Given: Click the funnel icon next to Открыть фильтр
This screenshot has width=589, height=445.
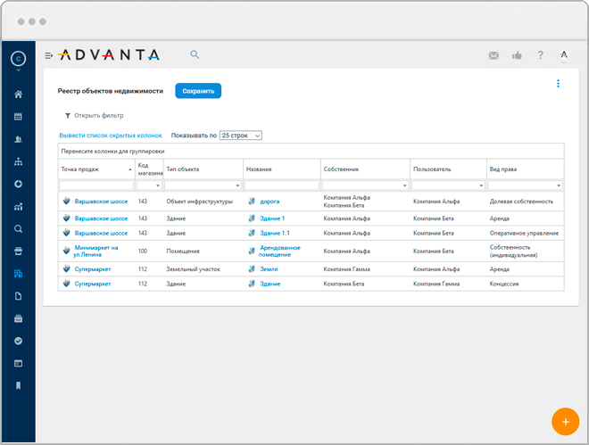Looking at the screenshot, I should (x=68, y=116).
